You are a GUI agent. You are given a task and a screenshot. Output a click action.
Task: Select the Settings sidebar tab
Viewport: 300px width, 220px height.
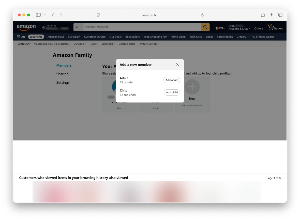[63, 83]
